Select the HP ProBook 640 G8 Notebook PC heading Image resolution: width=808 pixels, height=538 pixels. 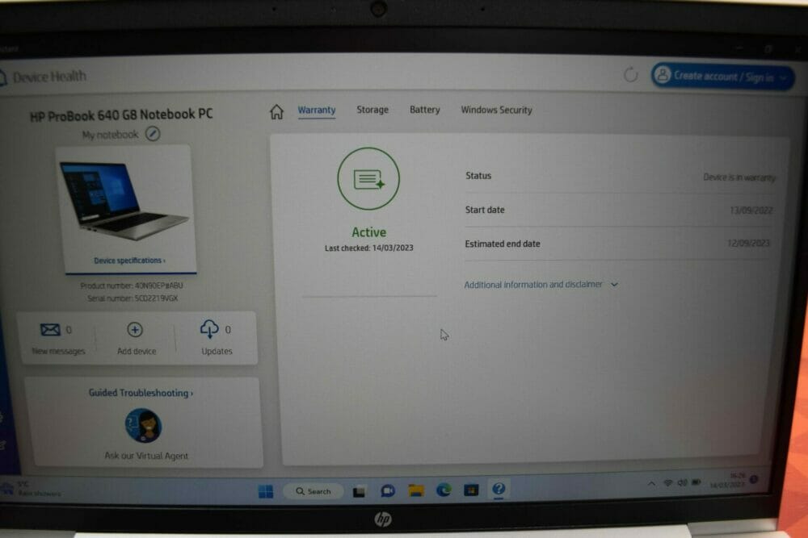point(121,115)
